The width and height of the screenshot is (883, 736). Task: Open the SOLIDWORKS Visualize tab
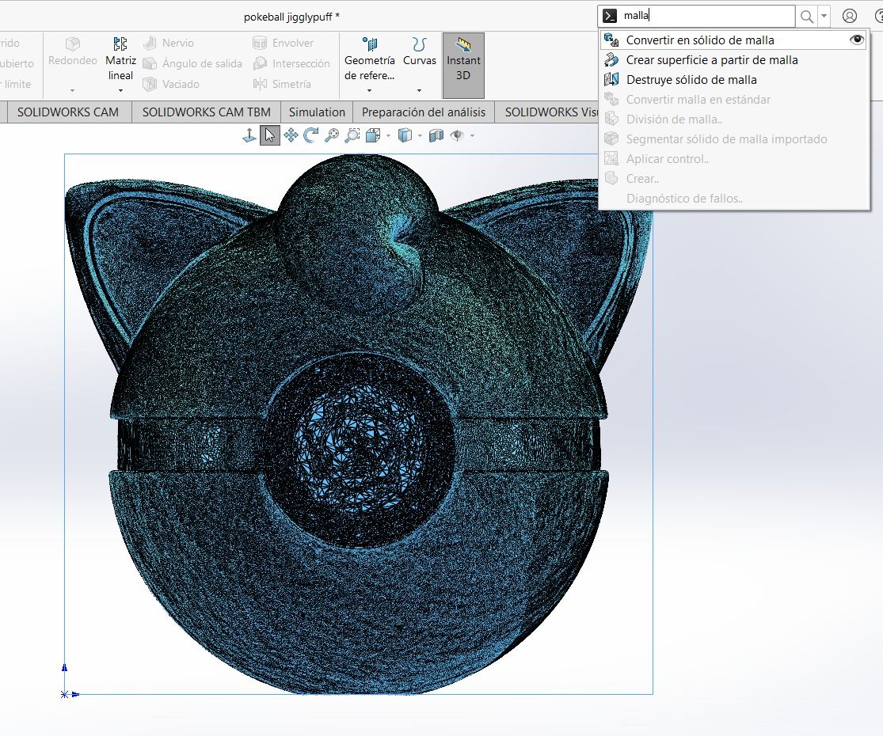(x=547, y=112)
